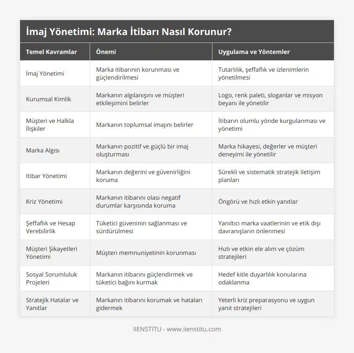Click the Önemi column header
The width and height of the screenshot is (354, 353).
[106, 52]
